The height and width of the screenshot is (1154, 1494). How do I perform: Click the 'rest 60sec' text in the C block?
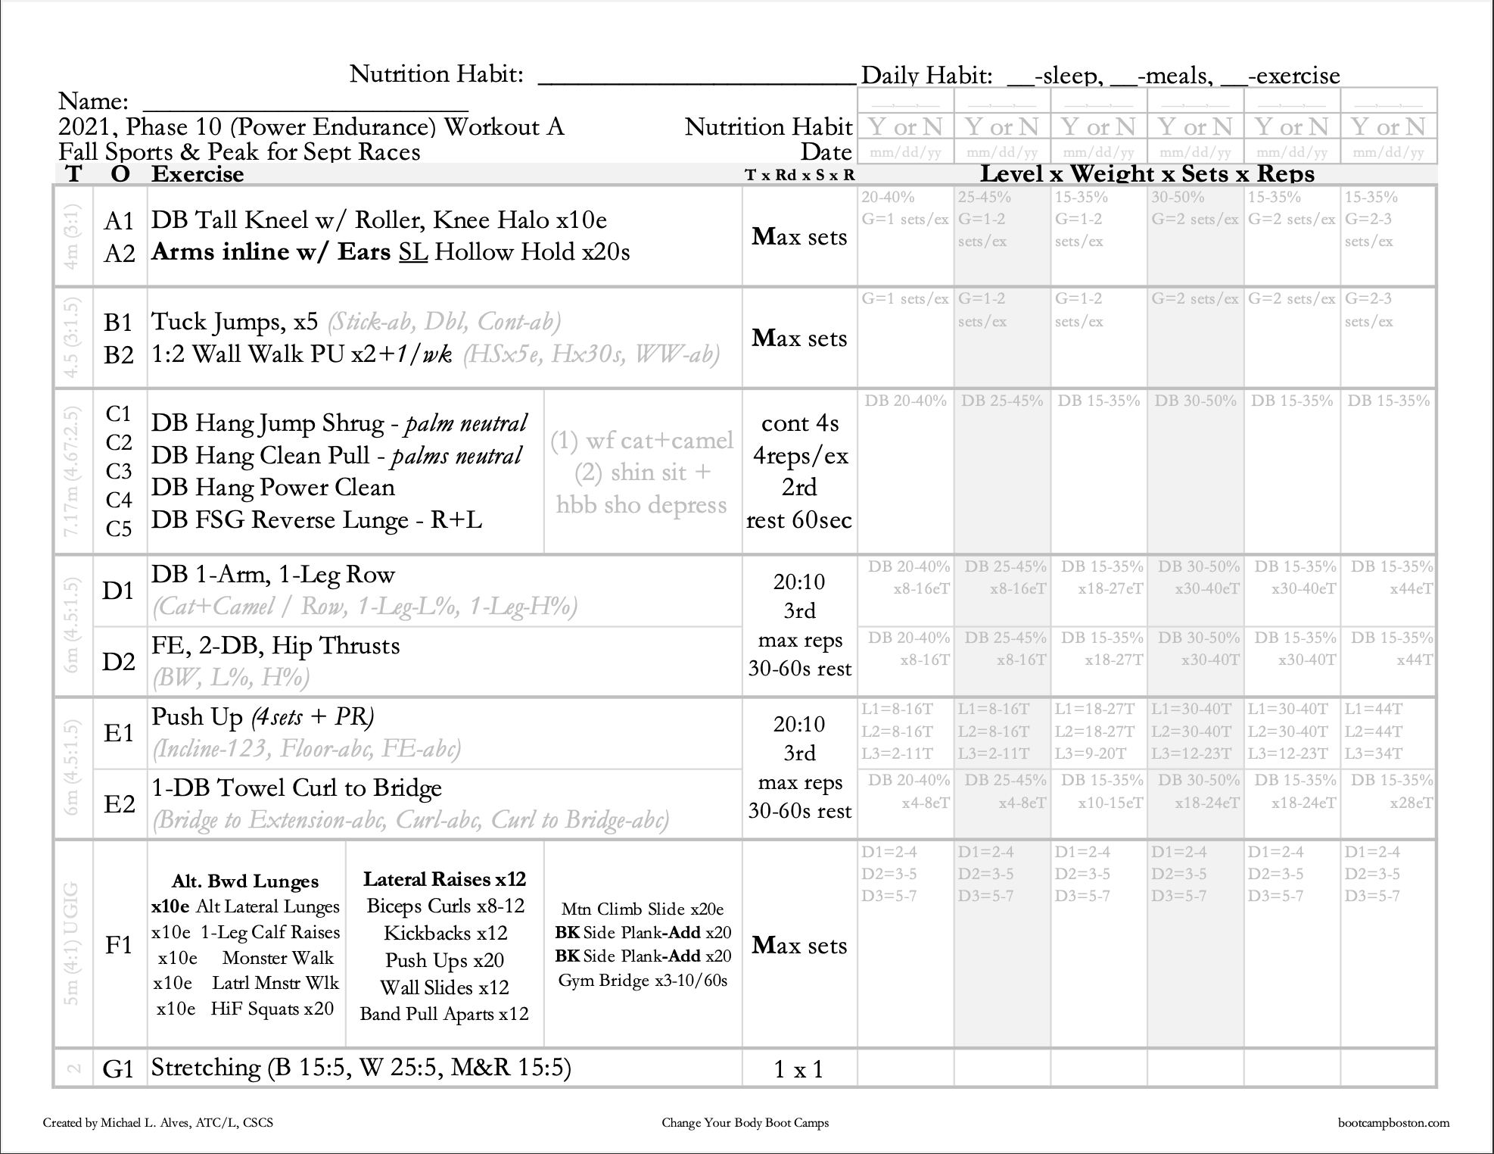click(799, 520)
